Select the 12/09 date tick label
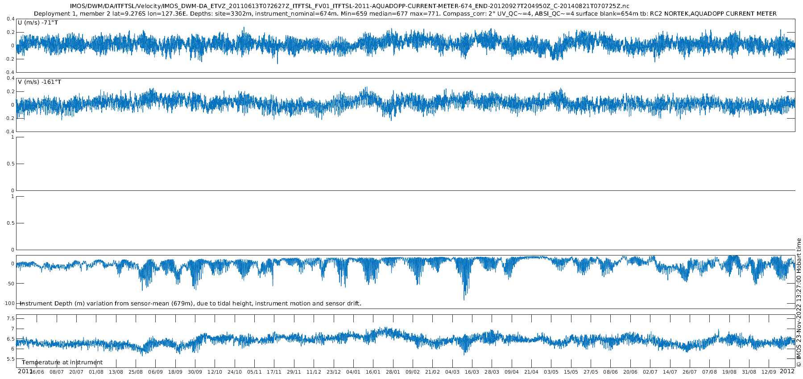Image resolution: width=803 pixels, height=379 pixels. [769, 372]
